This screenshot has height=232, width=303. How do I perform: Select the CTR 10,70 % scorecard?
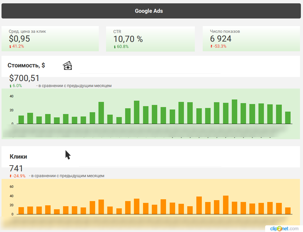tap(150, 39)
